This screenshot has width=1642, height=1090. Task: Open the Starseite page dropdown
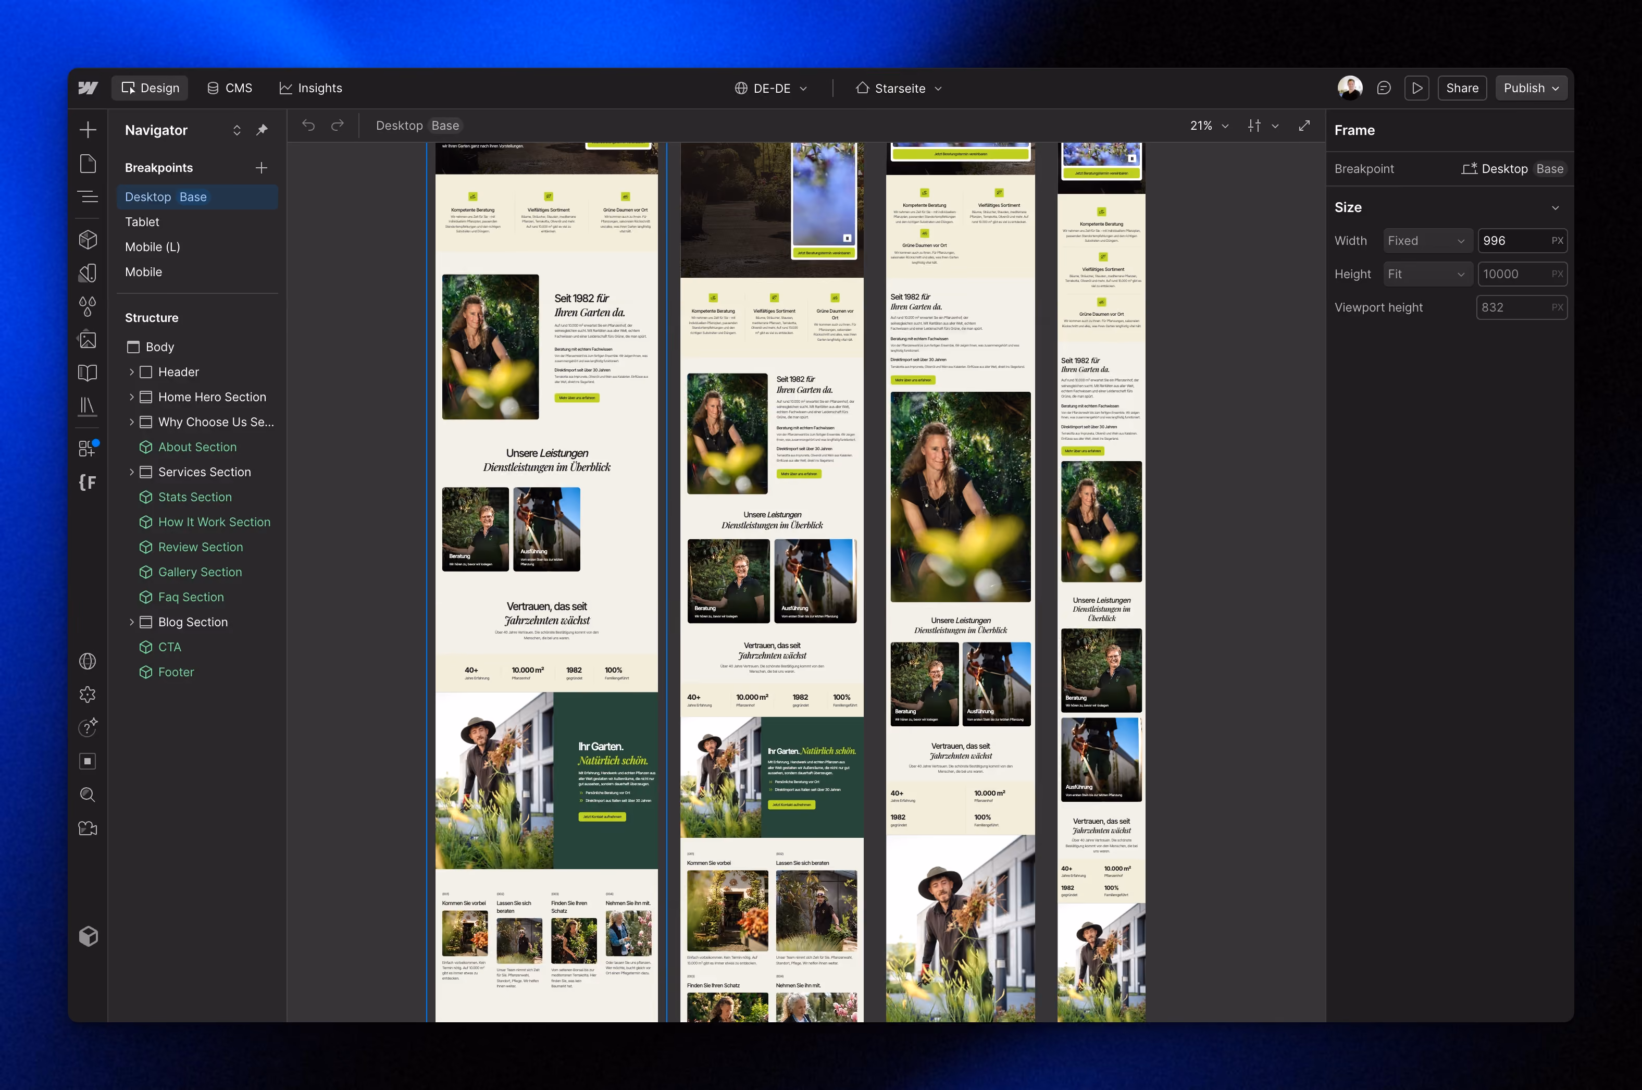coord(899,88)
